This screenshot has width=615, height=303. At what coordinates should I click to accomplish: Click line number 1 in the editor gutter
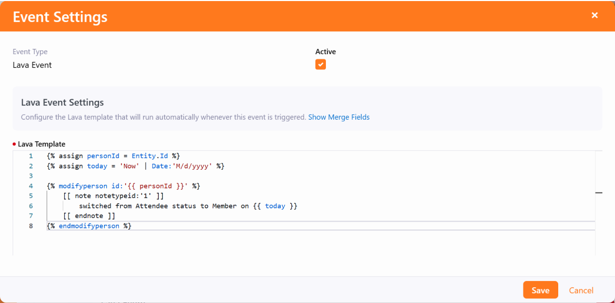pyautogui.click(x=31, y=156)
